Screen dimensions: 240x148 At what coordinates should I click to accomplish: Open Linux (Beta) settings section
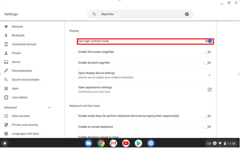(20, 97)
